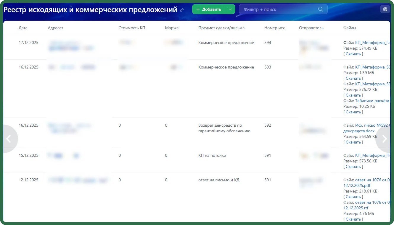The width and height of the screenshot is (394, 225).
Task: Click the Предмет сделки/письма column header
Action: click(221, 28)
